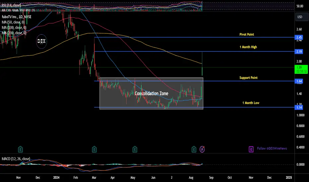
Task: Click the Pivot Point label
Action: click(x=247, y=34)
